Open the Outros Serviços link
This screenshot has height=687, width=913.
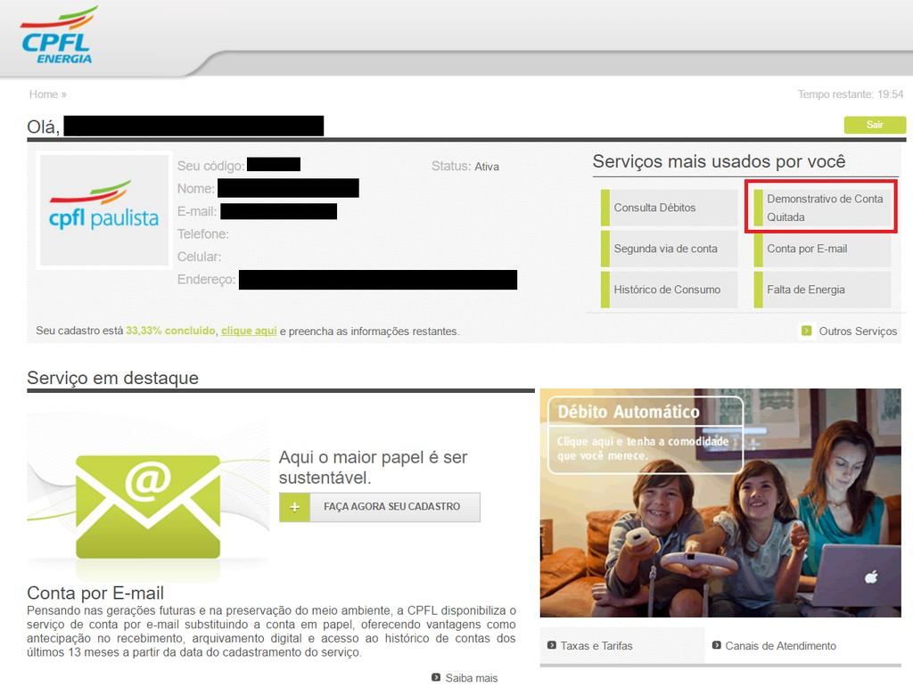tap(858, 331)
